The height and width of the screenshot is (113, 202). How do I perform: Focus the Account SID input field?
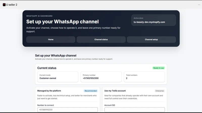pos(135,110)
